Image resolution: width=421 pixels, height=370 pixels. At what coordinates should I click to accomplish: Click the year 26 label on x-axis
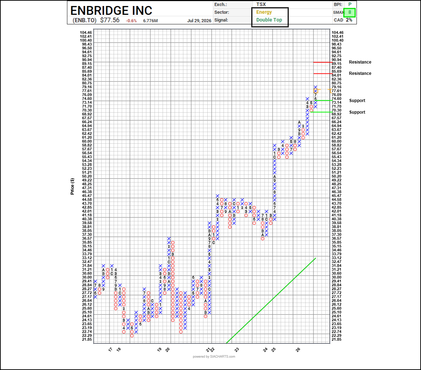click(298, 350)
